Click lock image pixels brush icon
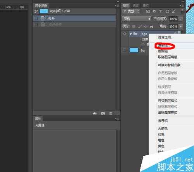This screenshot has height=172, width=194. (x=140, y=26)
